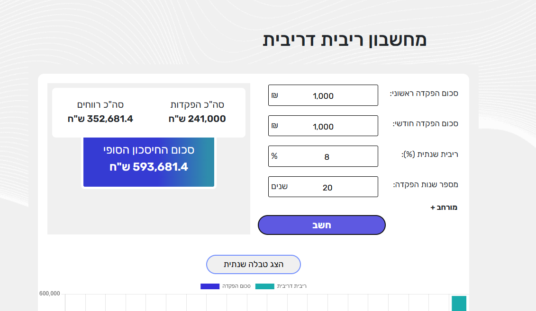This screenshot has height=311, width=536.
Task: Click the שנים unit in years field
Action: pos(280,186)
